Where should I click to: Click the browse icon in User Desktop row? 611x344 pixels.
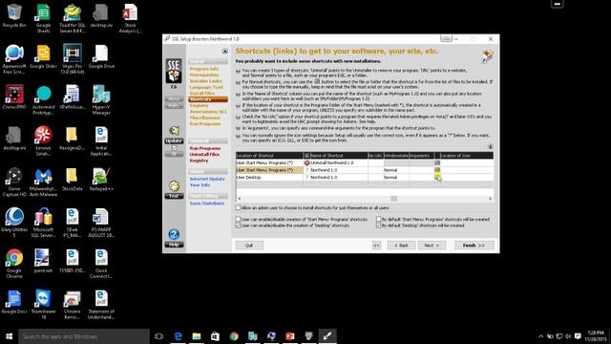tap(437, 177)
